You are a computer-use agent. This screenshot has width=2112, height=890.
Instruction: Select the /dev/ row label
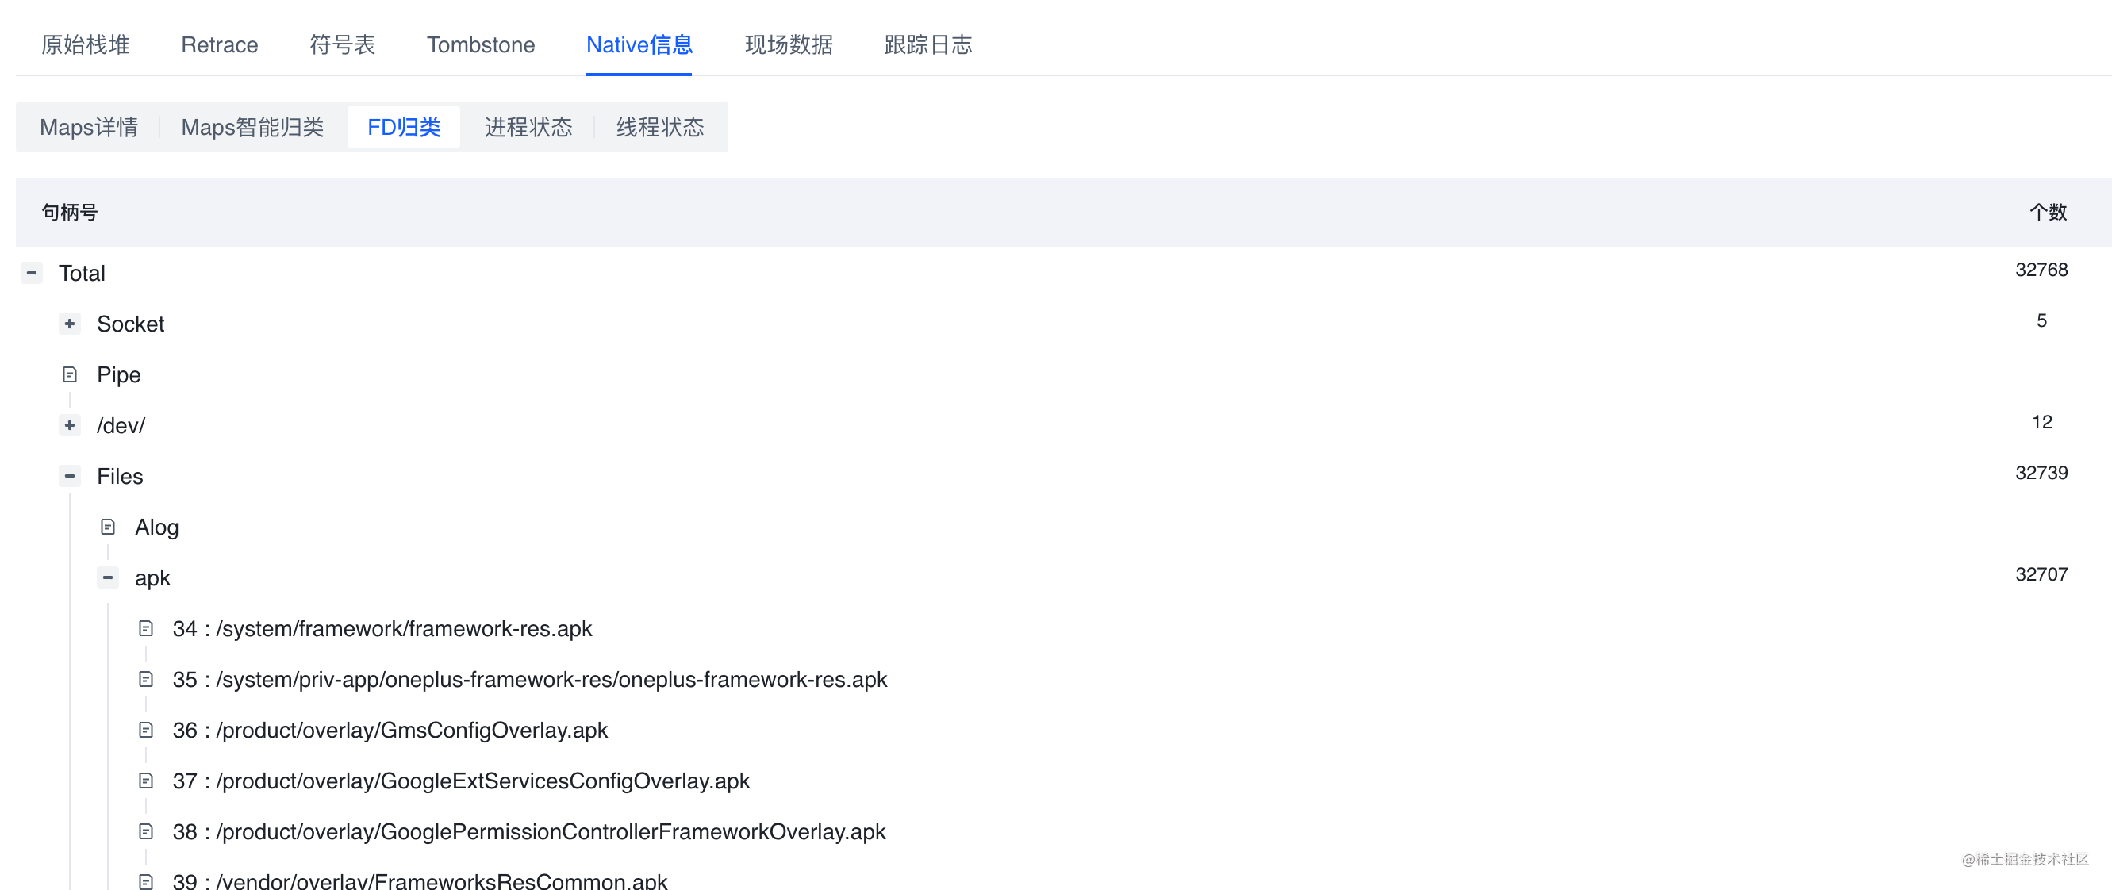click(x=121, y=425)
